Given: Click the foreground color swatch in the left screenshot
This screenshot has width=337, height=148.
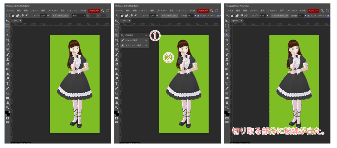Looking at the screenshot, I should pos(7,112).
